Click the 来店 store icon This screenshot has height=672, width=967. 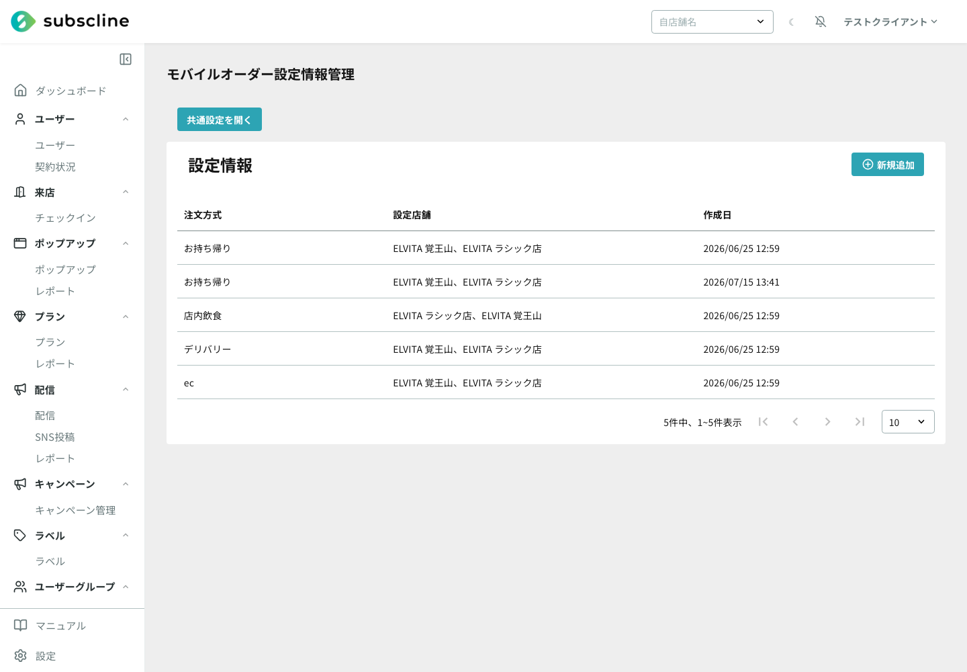[x=20, y=192]
